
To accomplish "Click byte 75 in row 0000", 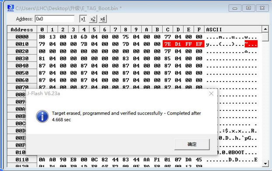I will [126, 37].
